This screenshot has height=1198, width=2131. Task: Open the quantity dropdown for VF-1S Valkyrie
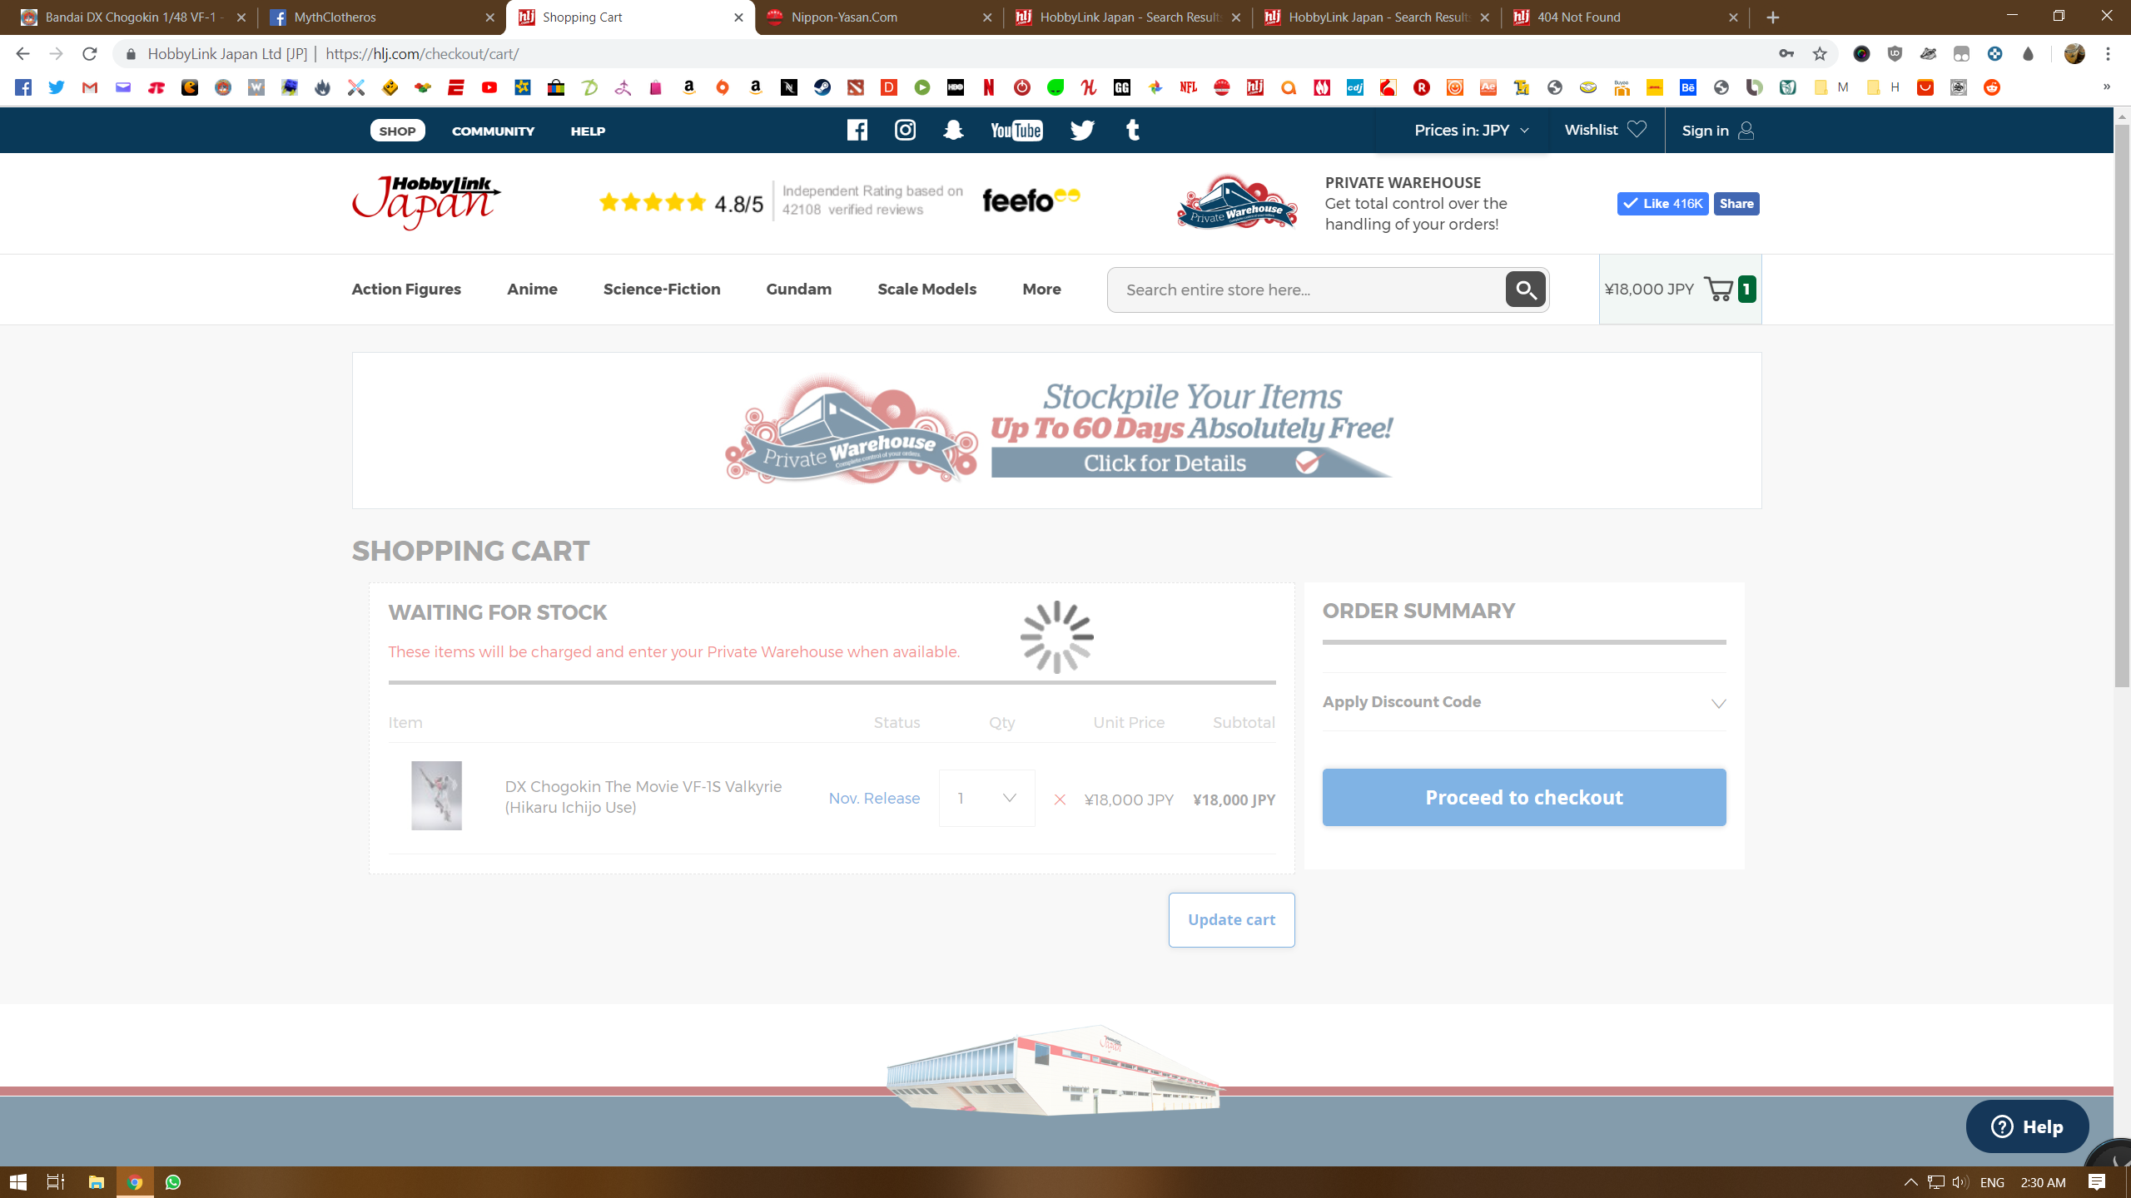coord(987,798)
